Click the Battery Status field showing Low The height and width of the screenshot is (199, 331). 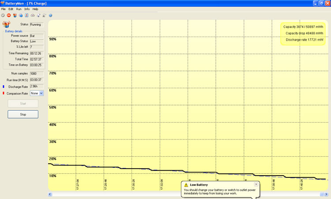(37, 41)
